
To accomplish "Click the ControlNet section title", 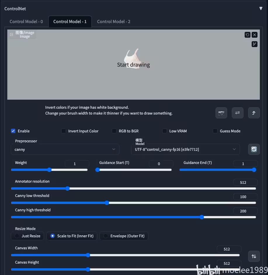I will click(x=15, y=8).
